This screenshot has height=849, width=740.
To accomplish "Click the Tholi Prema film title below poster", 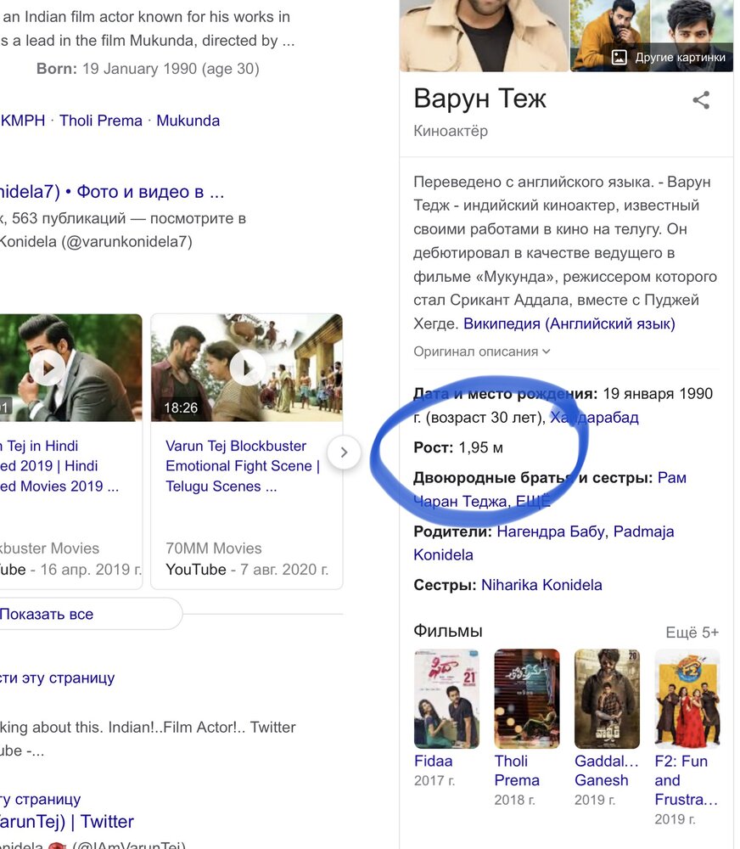I will [x=517, y=771].
